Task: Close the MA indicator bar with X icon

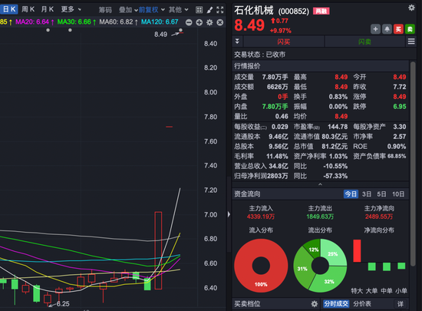Action: pyautogui.click(x=220, y=22)
